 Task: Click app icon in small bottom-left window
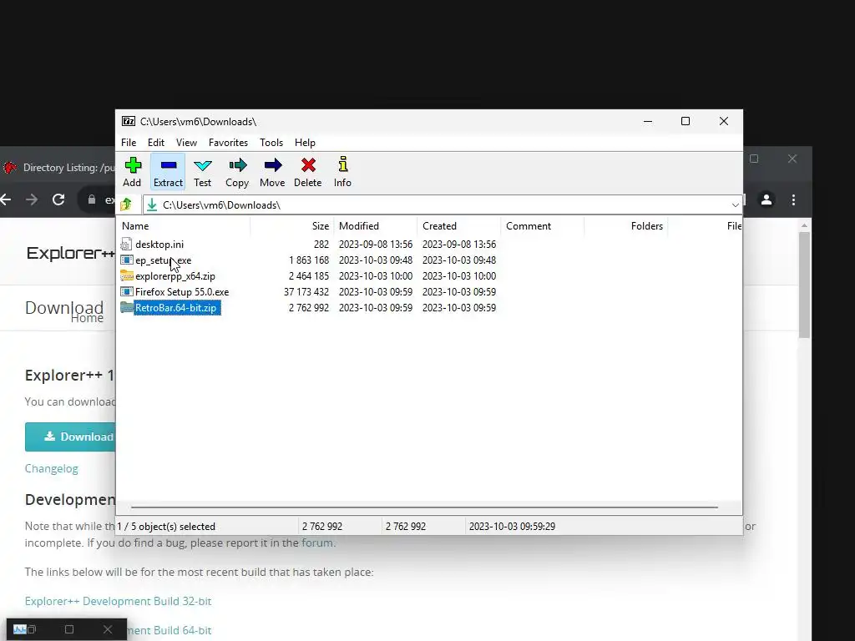coord(20,629)
